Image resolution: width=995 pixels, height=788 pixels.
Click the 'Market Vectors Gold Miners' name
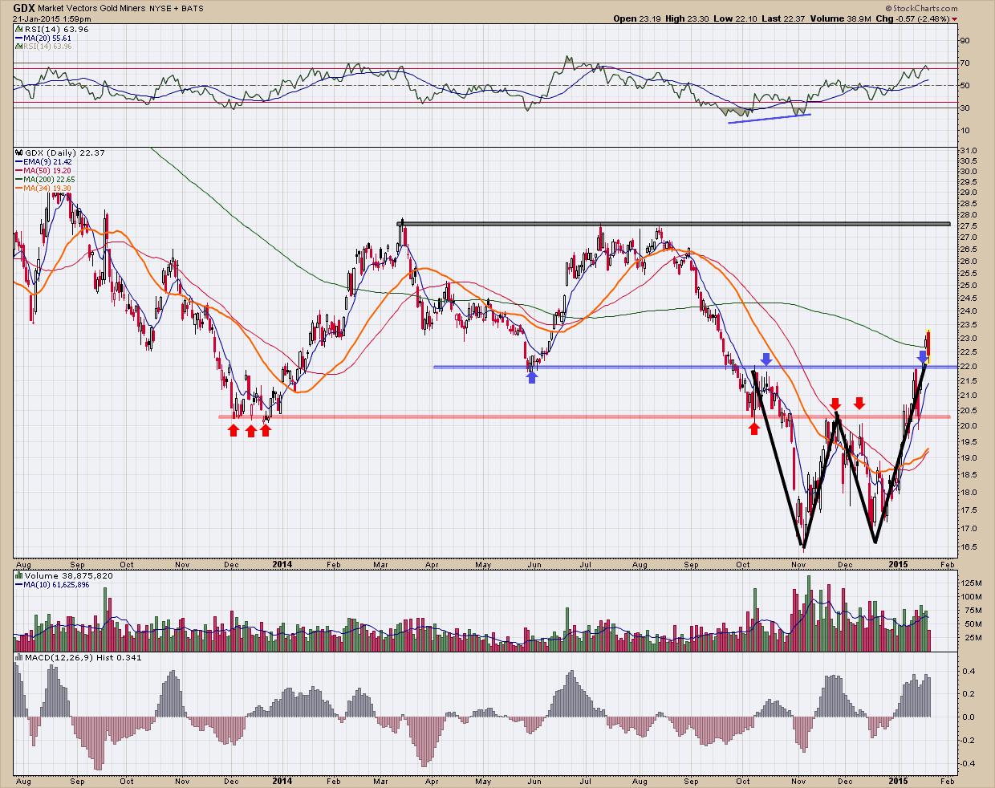(x=91, y=9)
